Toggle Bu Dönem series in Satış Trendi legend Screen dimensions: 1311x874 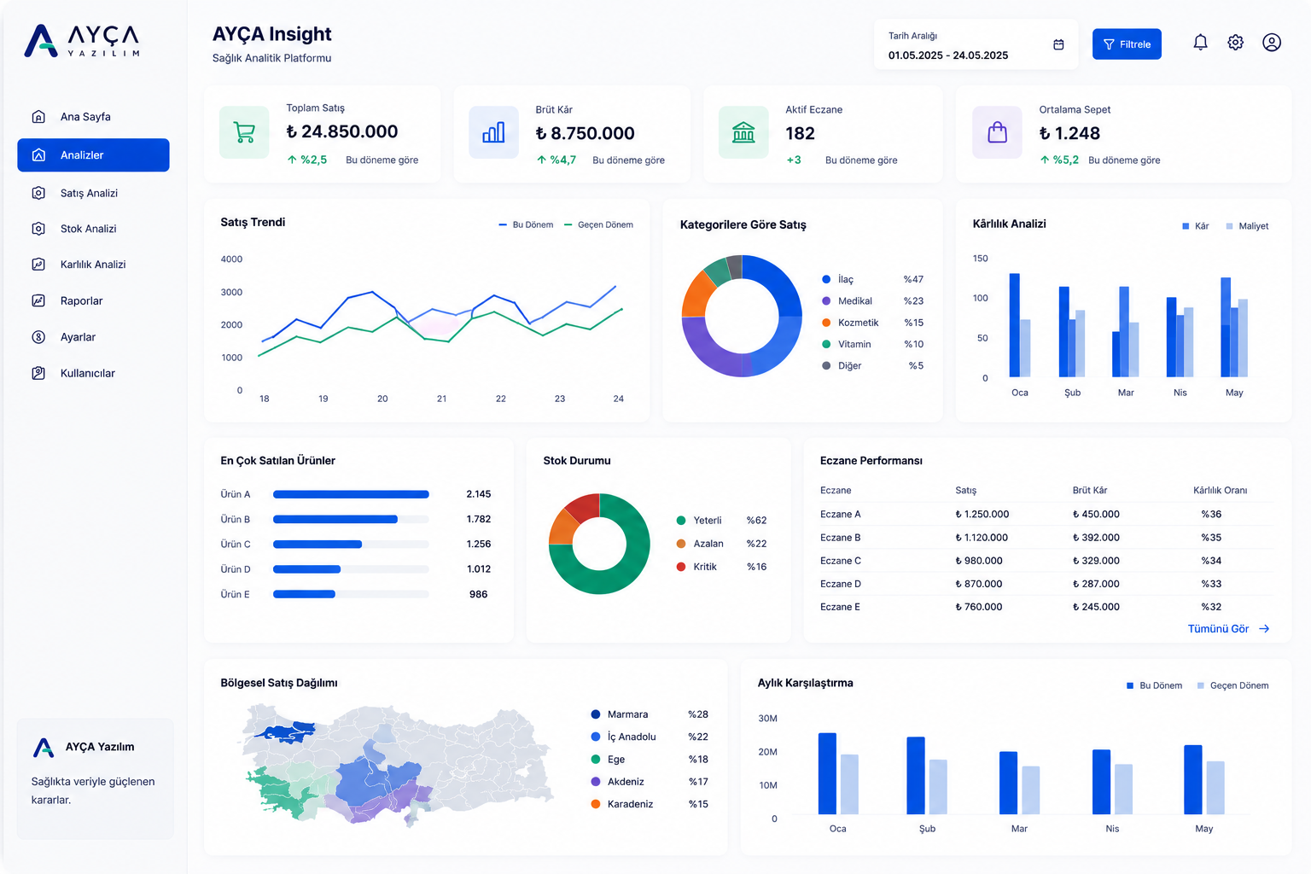pyautogui.click(x=526, y=225)
